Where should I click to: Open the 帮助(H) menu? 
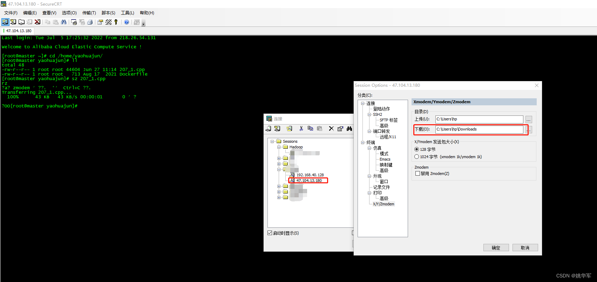point(147,13)
